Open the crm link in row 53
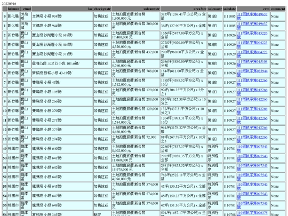Screen dimensions: 288x216 [252, 187]
